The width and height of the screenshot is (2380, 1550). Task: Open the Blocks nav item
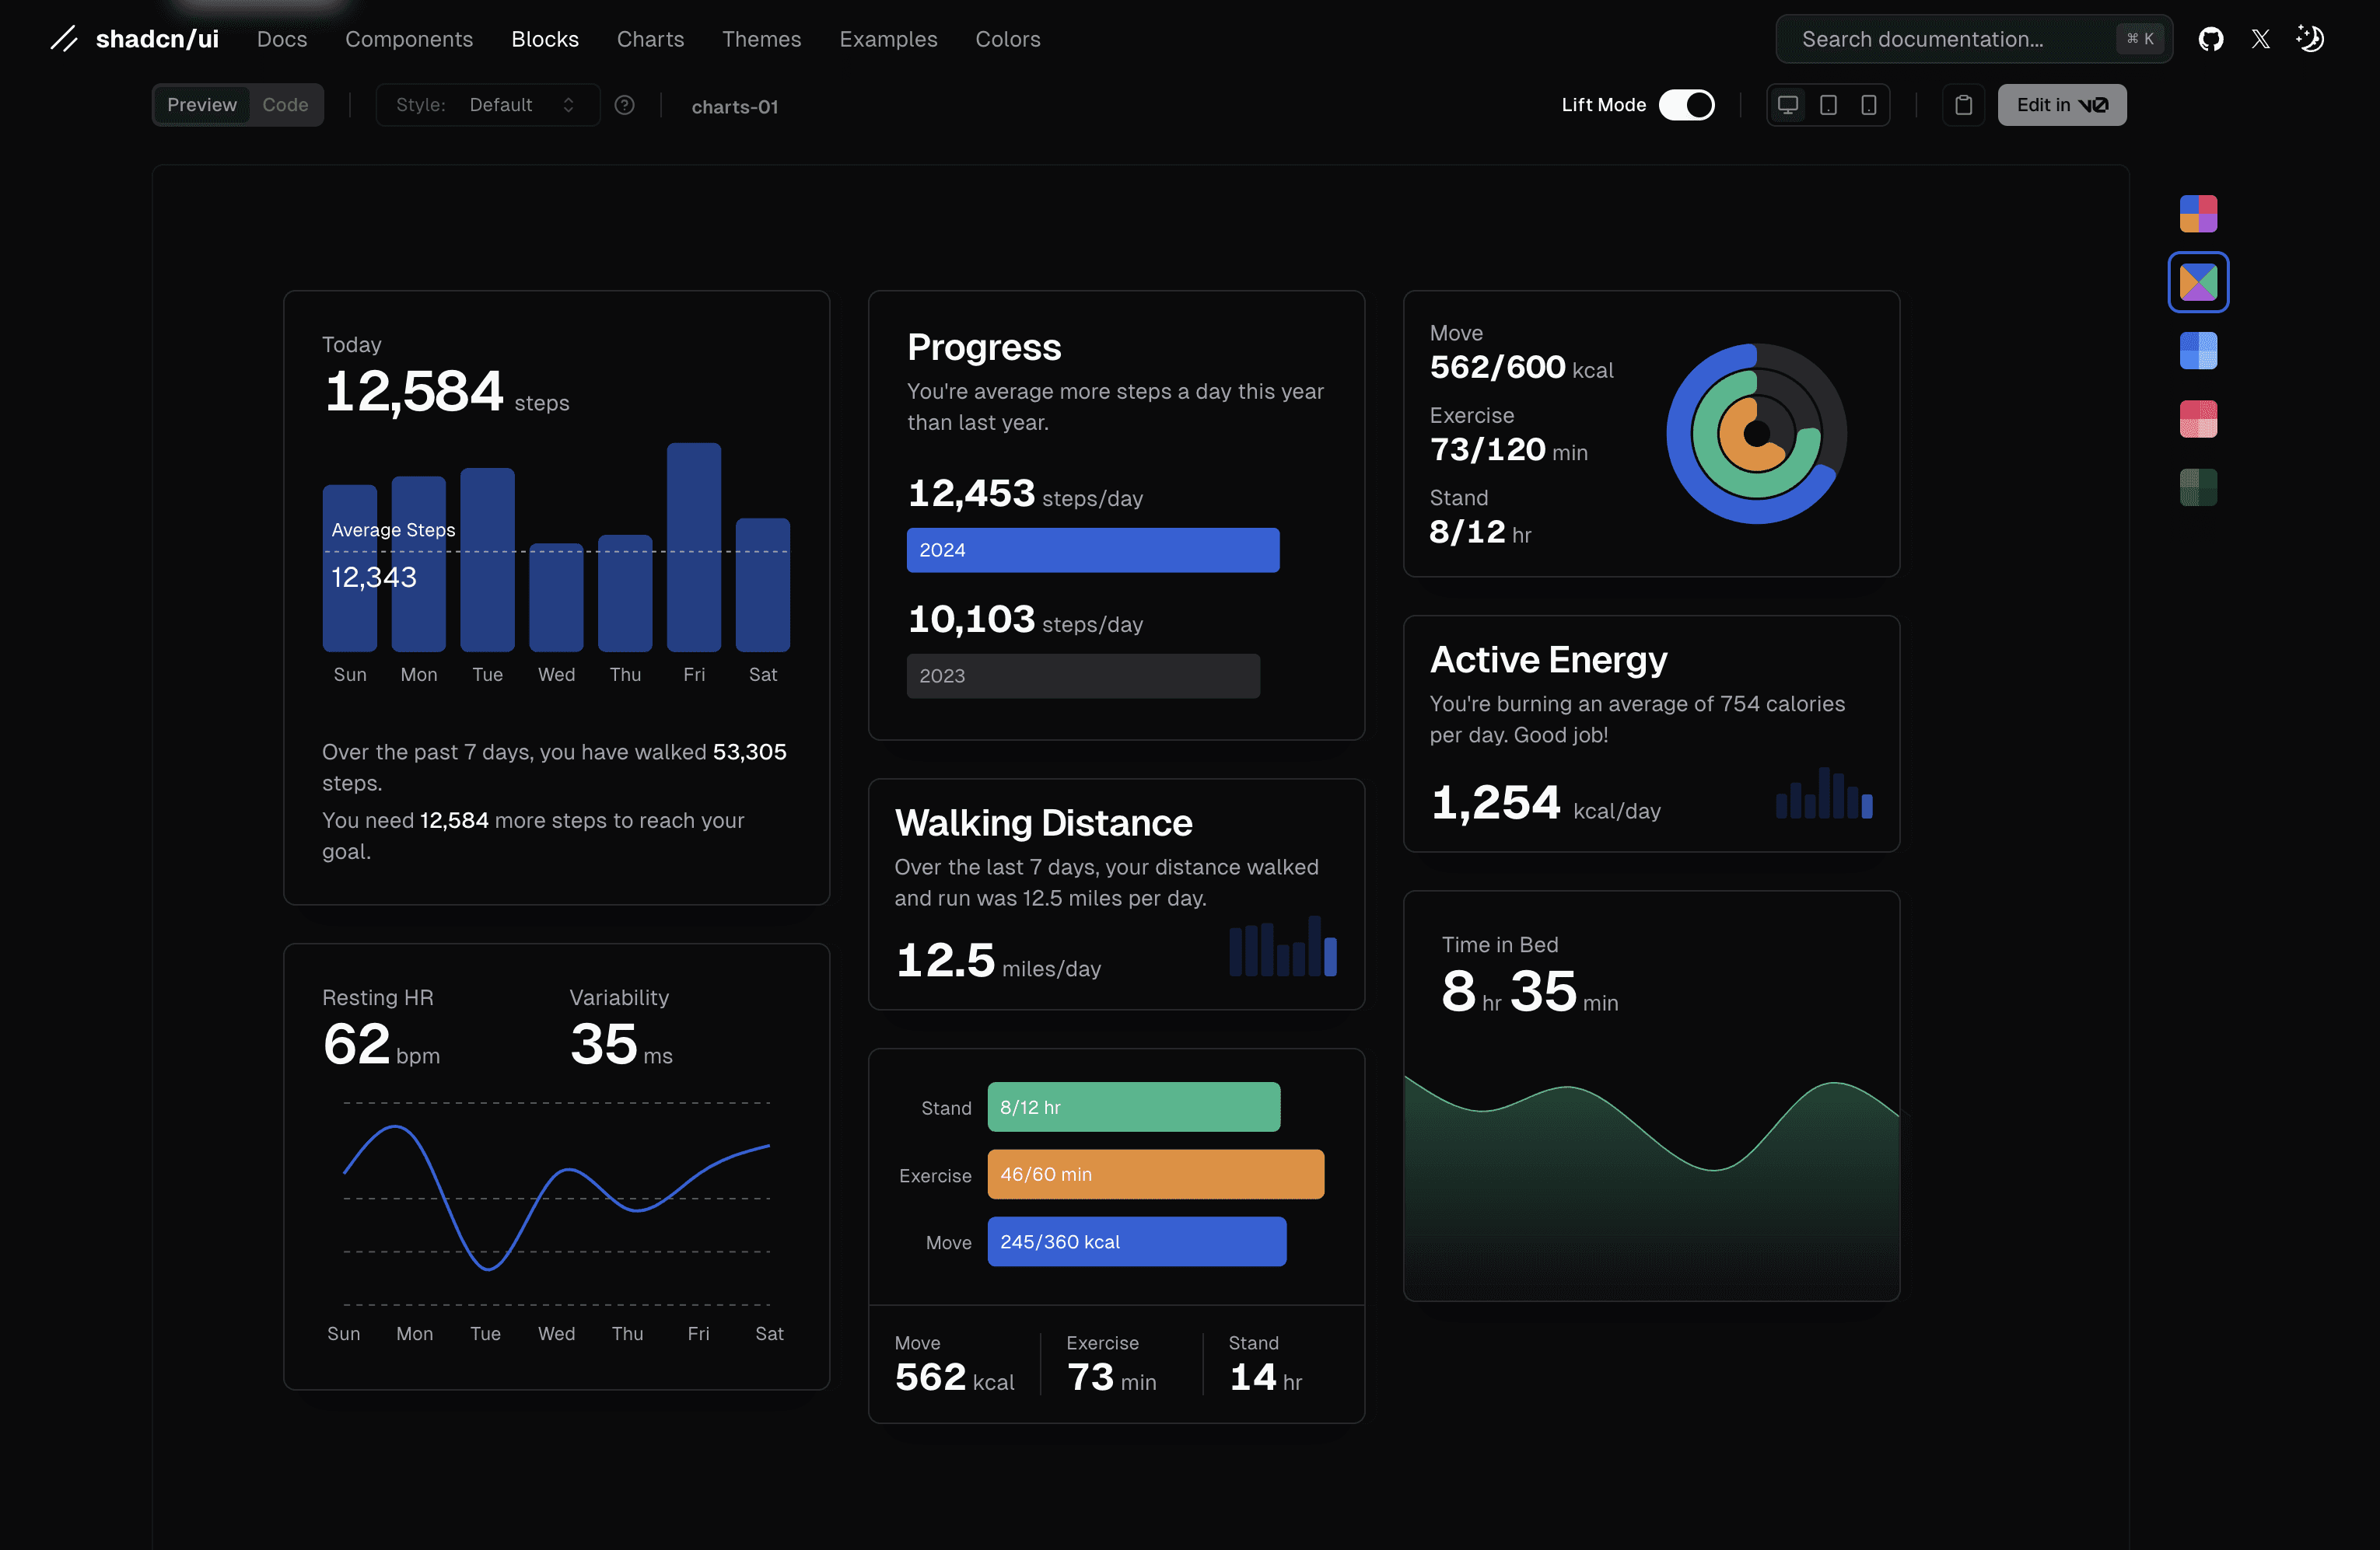tap(545, 39)
